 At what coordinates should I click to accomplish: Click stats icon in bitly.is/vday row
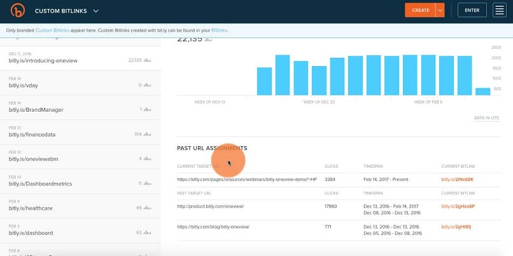coord(147,85)
